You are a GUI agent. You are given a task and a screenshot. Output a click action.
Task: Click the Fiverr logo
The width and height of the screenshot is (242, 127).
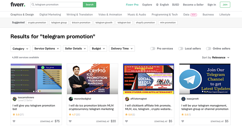pos(18,4)
